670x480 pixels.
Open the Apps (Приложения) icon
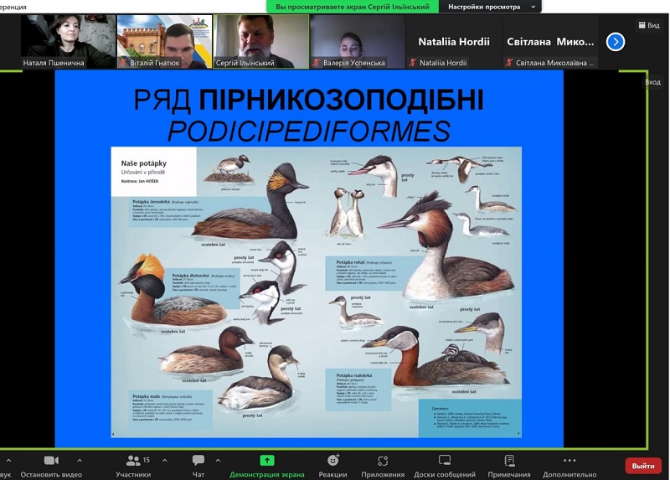[x=383, y=461]
